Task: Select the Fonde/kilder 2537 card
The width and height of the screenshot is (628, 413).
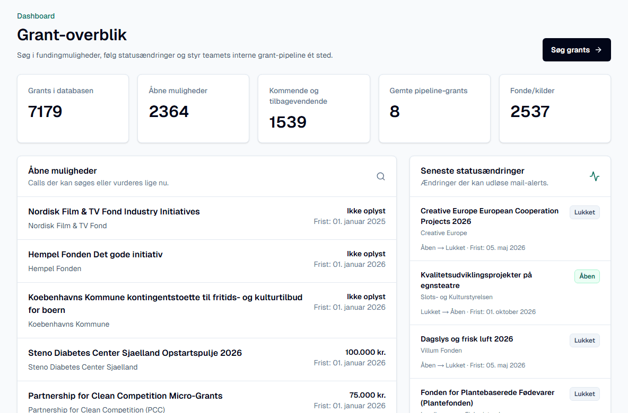Action: [555, 109]
